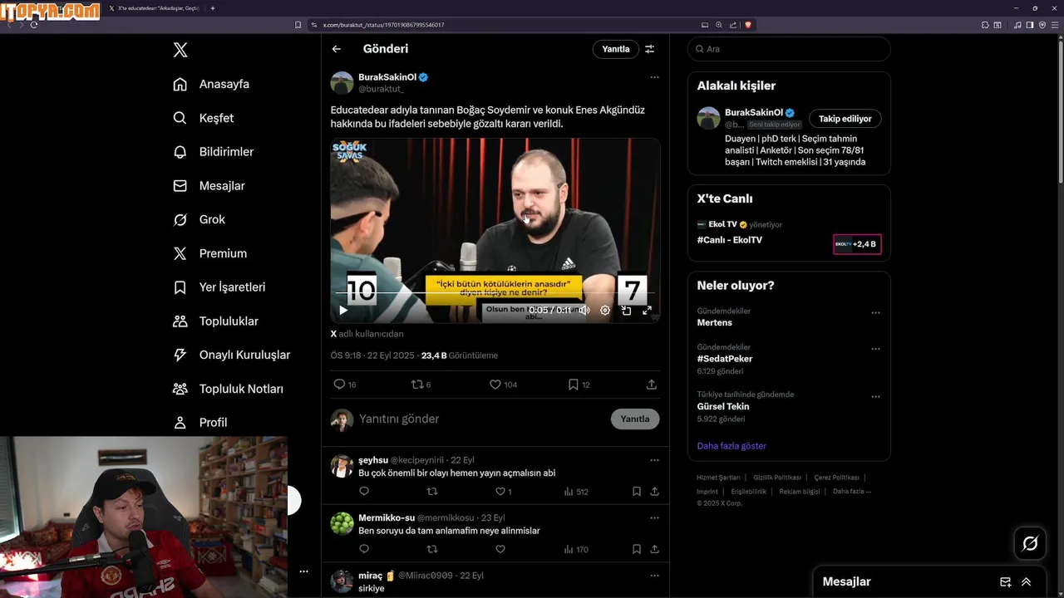
Task: Open BurakSakinOl's profile avatar on post
Action: point(342,83)
